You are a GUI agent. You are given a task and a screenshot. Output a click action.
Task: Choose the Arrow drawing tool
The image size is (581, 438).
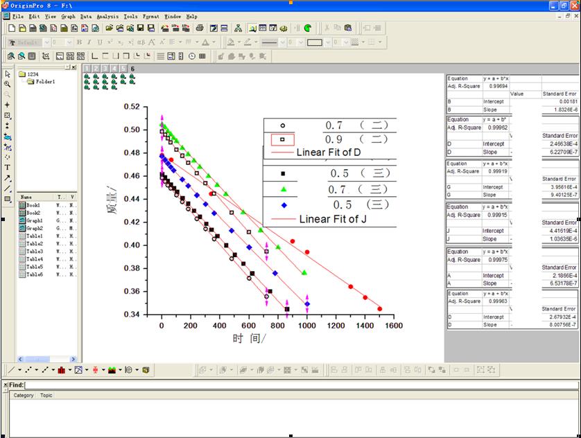8,177
